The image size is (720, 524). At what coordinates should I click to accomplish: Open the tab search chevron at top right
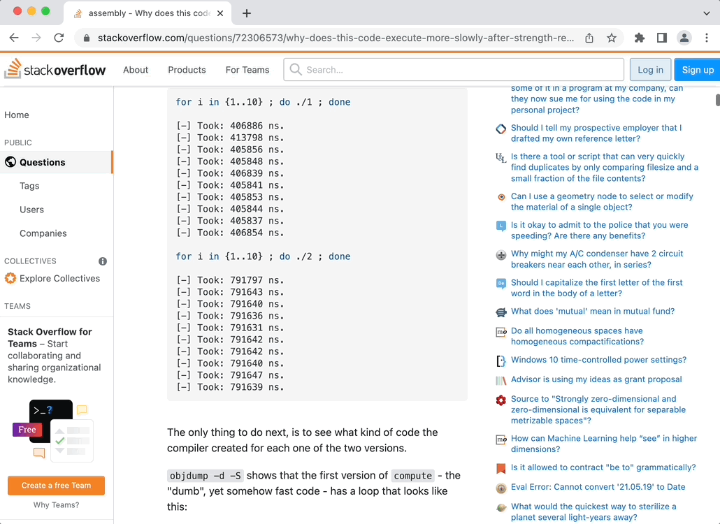coord(706,12)
